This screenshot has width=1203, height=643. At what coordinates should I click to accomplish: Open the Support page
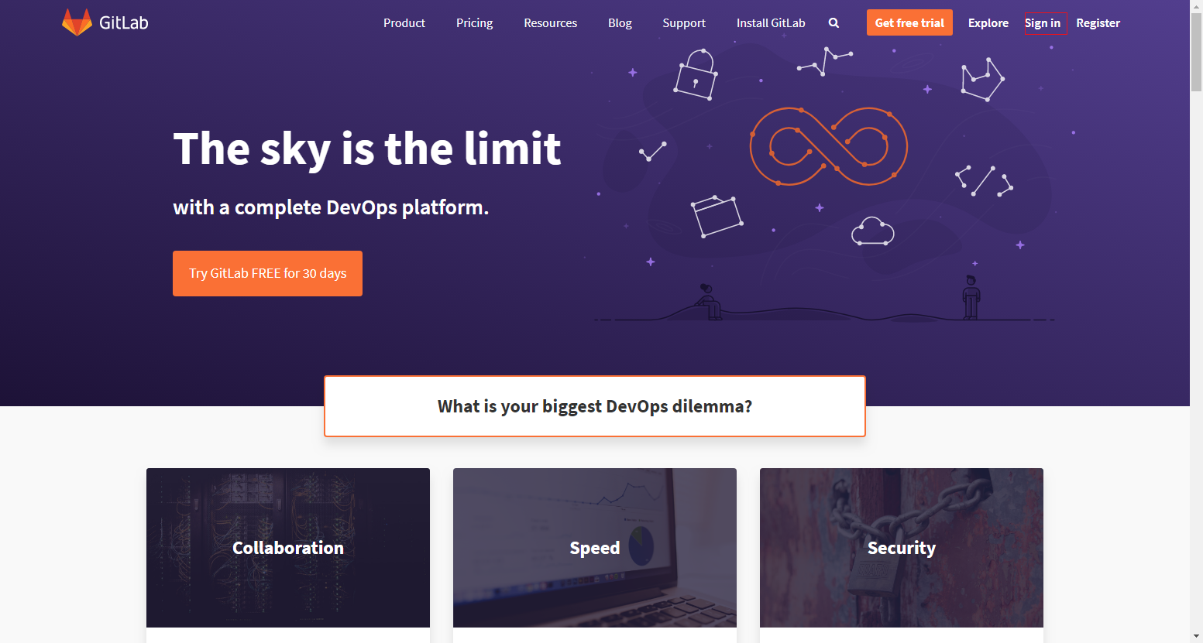click(x=684, y=23)
